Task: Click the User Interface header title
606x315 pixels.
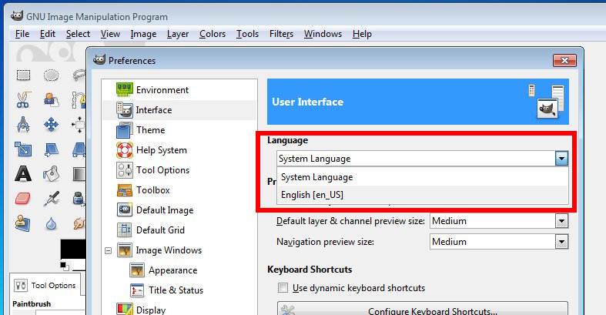Action: click(x=308, y=102)
